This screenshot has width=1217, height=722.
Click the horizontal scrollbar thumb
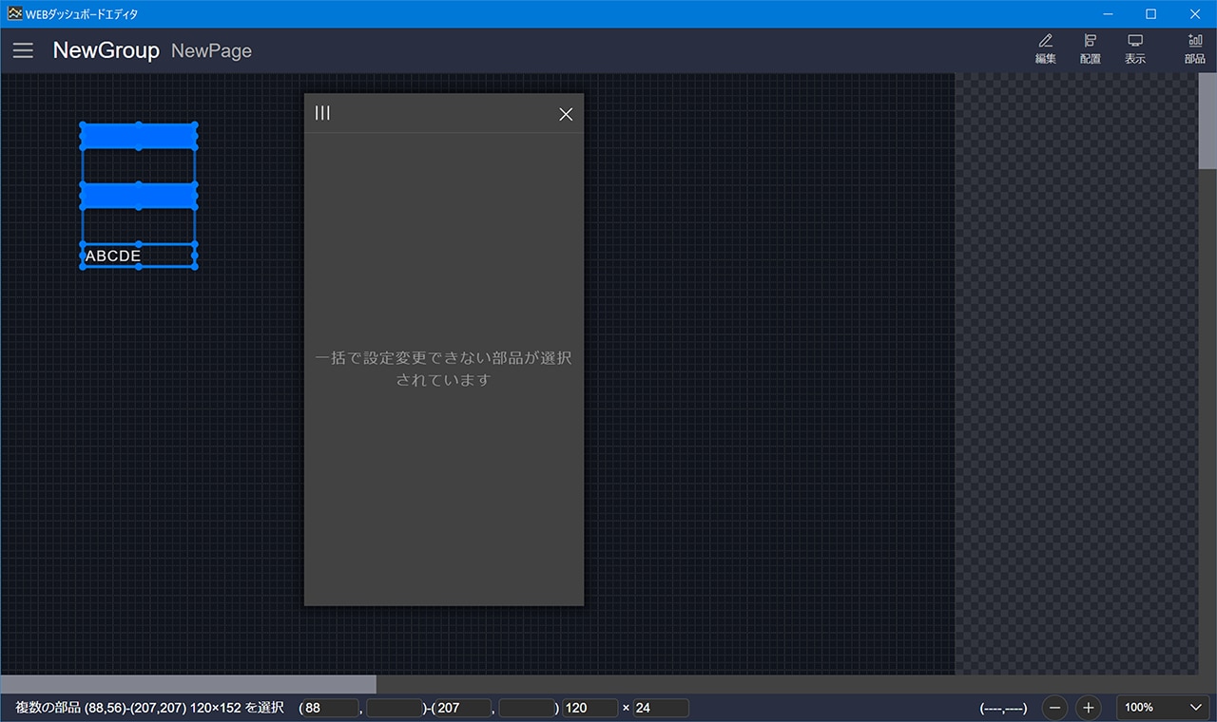point(188,684)
